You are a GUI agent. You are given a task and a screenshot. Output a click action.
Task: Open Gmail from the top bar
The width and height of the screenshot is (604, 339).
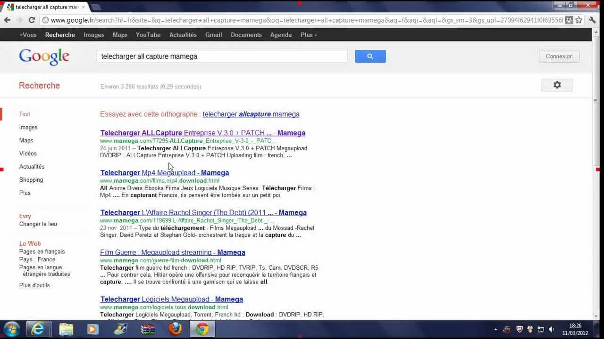point(213,35)
